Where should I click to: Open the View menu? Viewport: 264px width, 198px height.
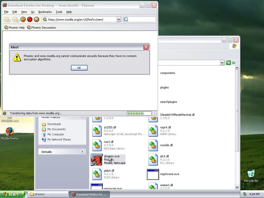point(24,12)
